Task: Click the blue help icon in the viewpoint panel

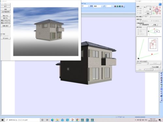Action: coord(160,4)
